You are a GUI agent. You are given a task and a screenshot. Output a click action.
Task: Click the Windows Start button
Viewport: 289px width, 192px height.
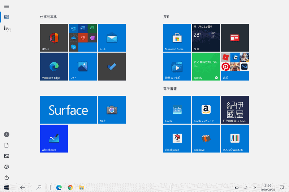click(x=7, y=187)
